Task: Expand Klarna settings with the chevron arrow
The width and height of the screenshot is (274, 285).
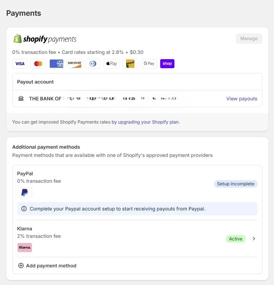Action: point(254,239)
